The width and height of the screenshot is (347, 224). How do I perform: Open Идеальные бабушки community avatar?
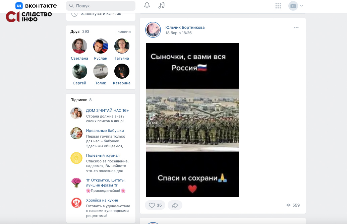click(x=76, y=133)
